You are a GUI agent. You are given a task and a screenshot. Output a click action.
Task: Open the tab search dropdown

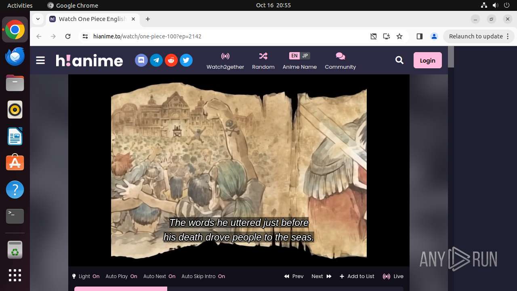click(38, 19)
